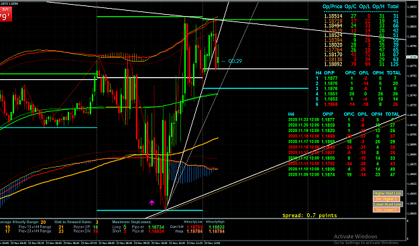Select the 2020.11.10 12:00 row date

click(x=304, y=169)
